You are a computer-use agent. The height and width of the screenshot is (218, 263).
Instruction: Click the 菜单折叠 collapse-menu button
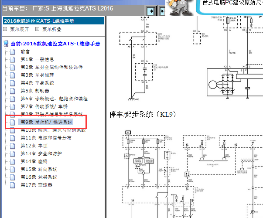[x=51, y=29]
